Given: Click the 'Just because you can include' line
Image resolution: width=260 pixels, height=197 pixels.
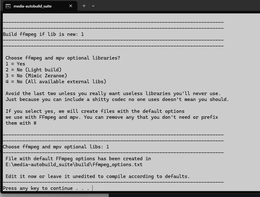Looking at the screenshot, I should (117, 99).
